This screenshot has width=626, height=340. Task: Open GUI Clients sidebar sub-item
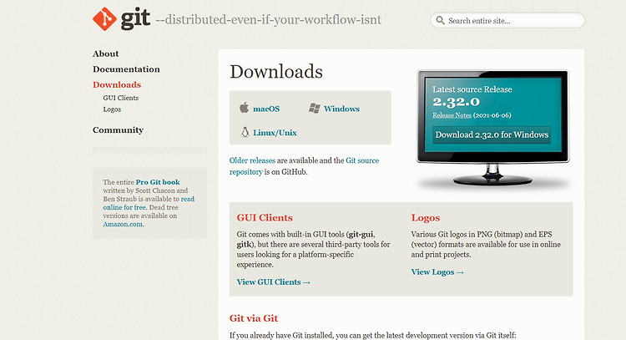tap(120, 98)
